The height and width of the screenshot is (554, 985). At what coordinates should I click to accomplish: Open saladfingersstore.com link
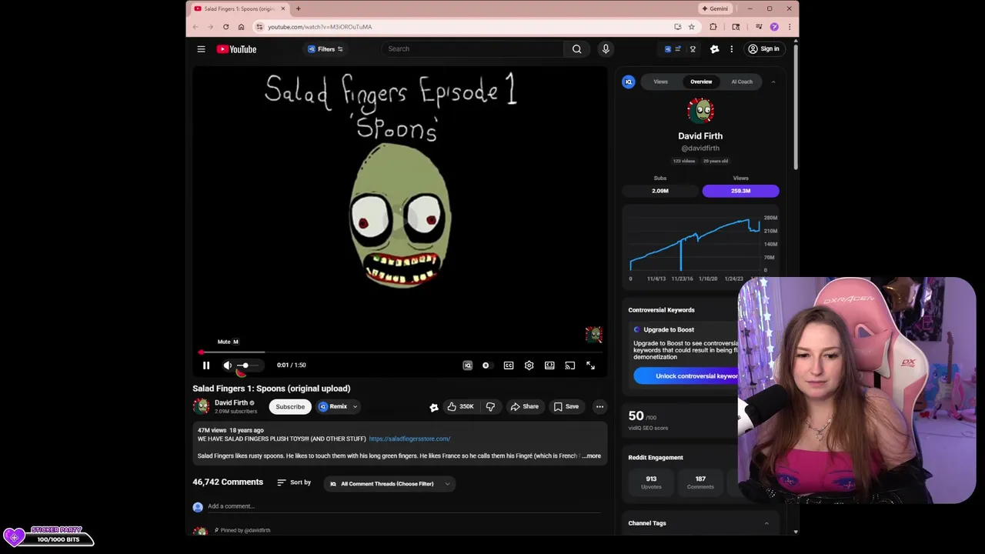[409, 439]
